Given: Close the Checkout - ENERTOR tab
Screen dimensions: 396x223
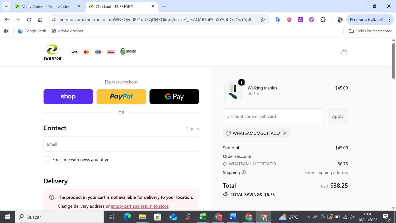Looking at the screenshot, I should (153, 6).
